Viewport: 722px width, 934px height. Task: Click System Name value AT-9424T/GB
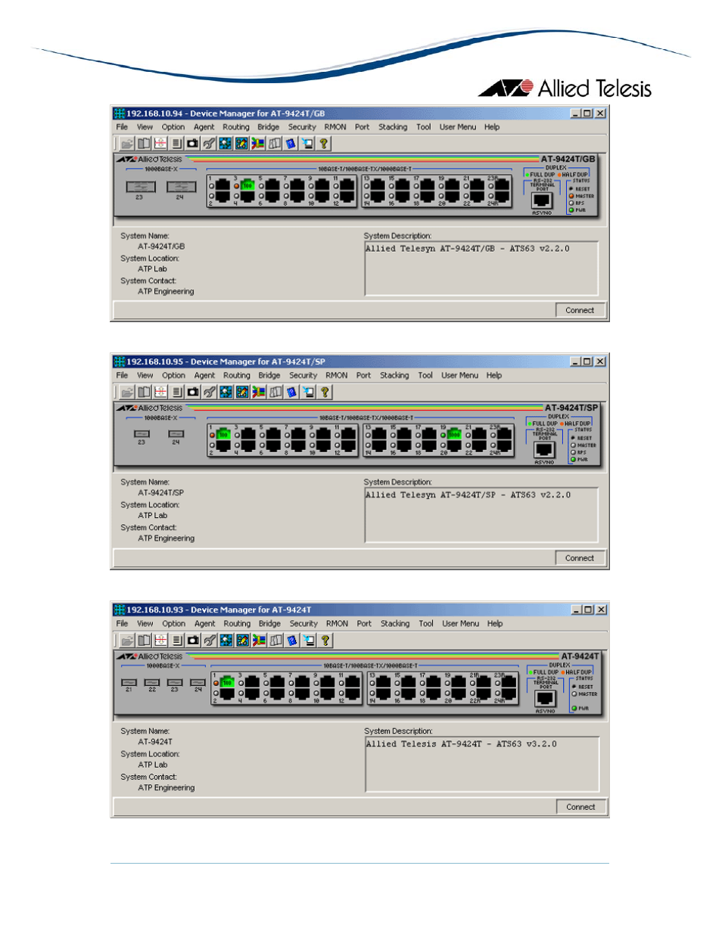pyautogui.click(x=161, y=247)
